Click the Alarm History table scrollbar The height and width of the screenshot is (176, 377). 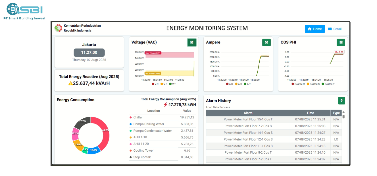(x=344, y=116)
